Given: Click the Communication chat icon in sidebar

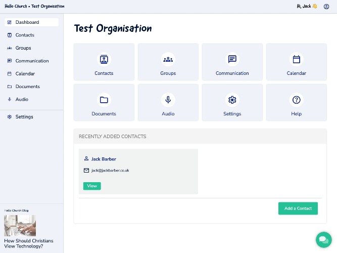Looking at the screenshot, I should pos(10,61).
